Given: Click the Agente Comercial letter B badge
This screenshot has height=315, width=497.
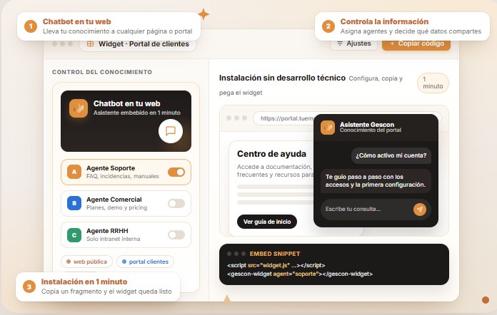Looking at the screenshot, I should point(74,203).
